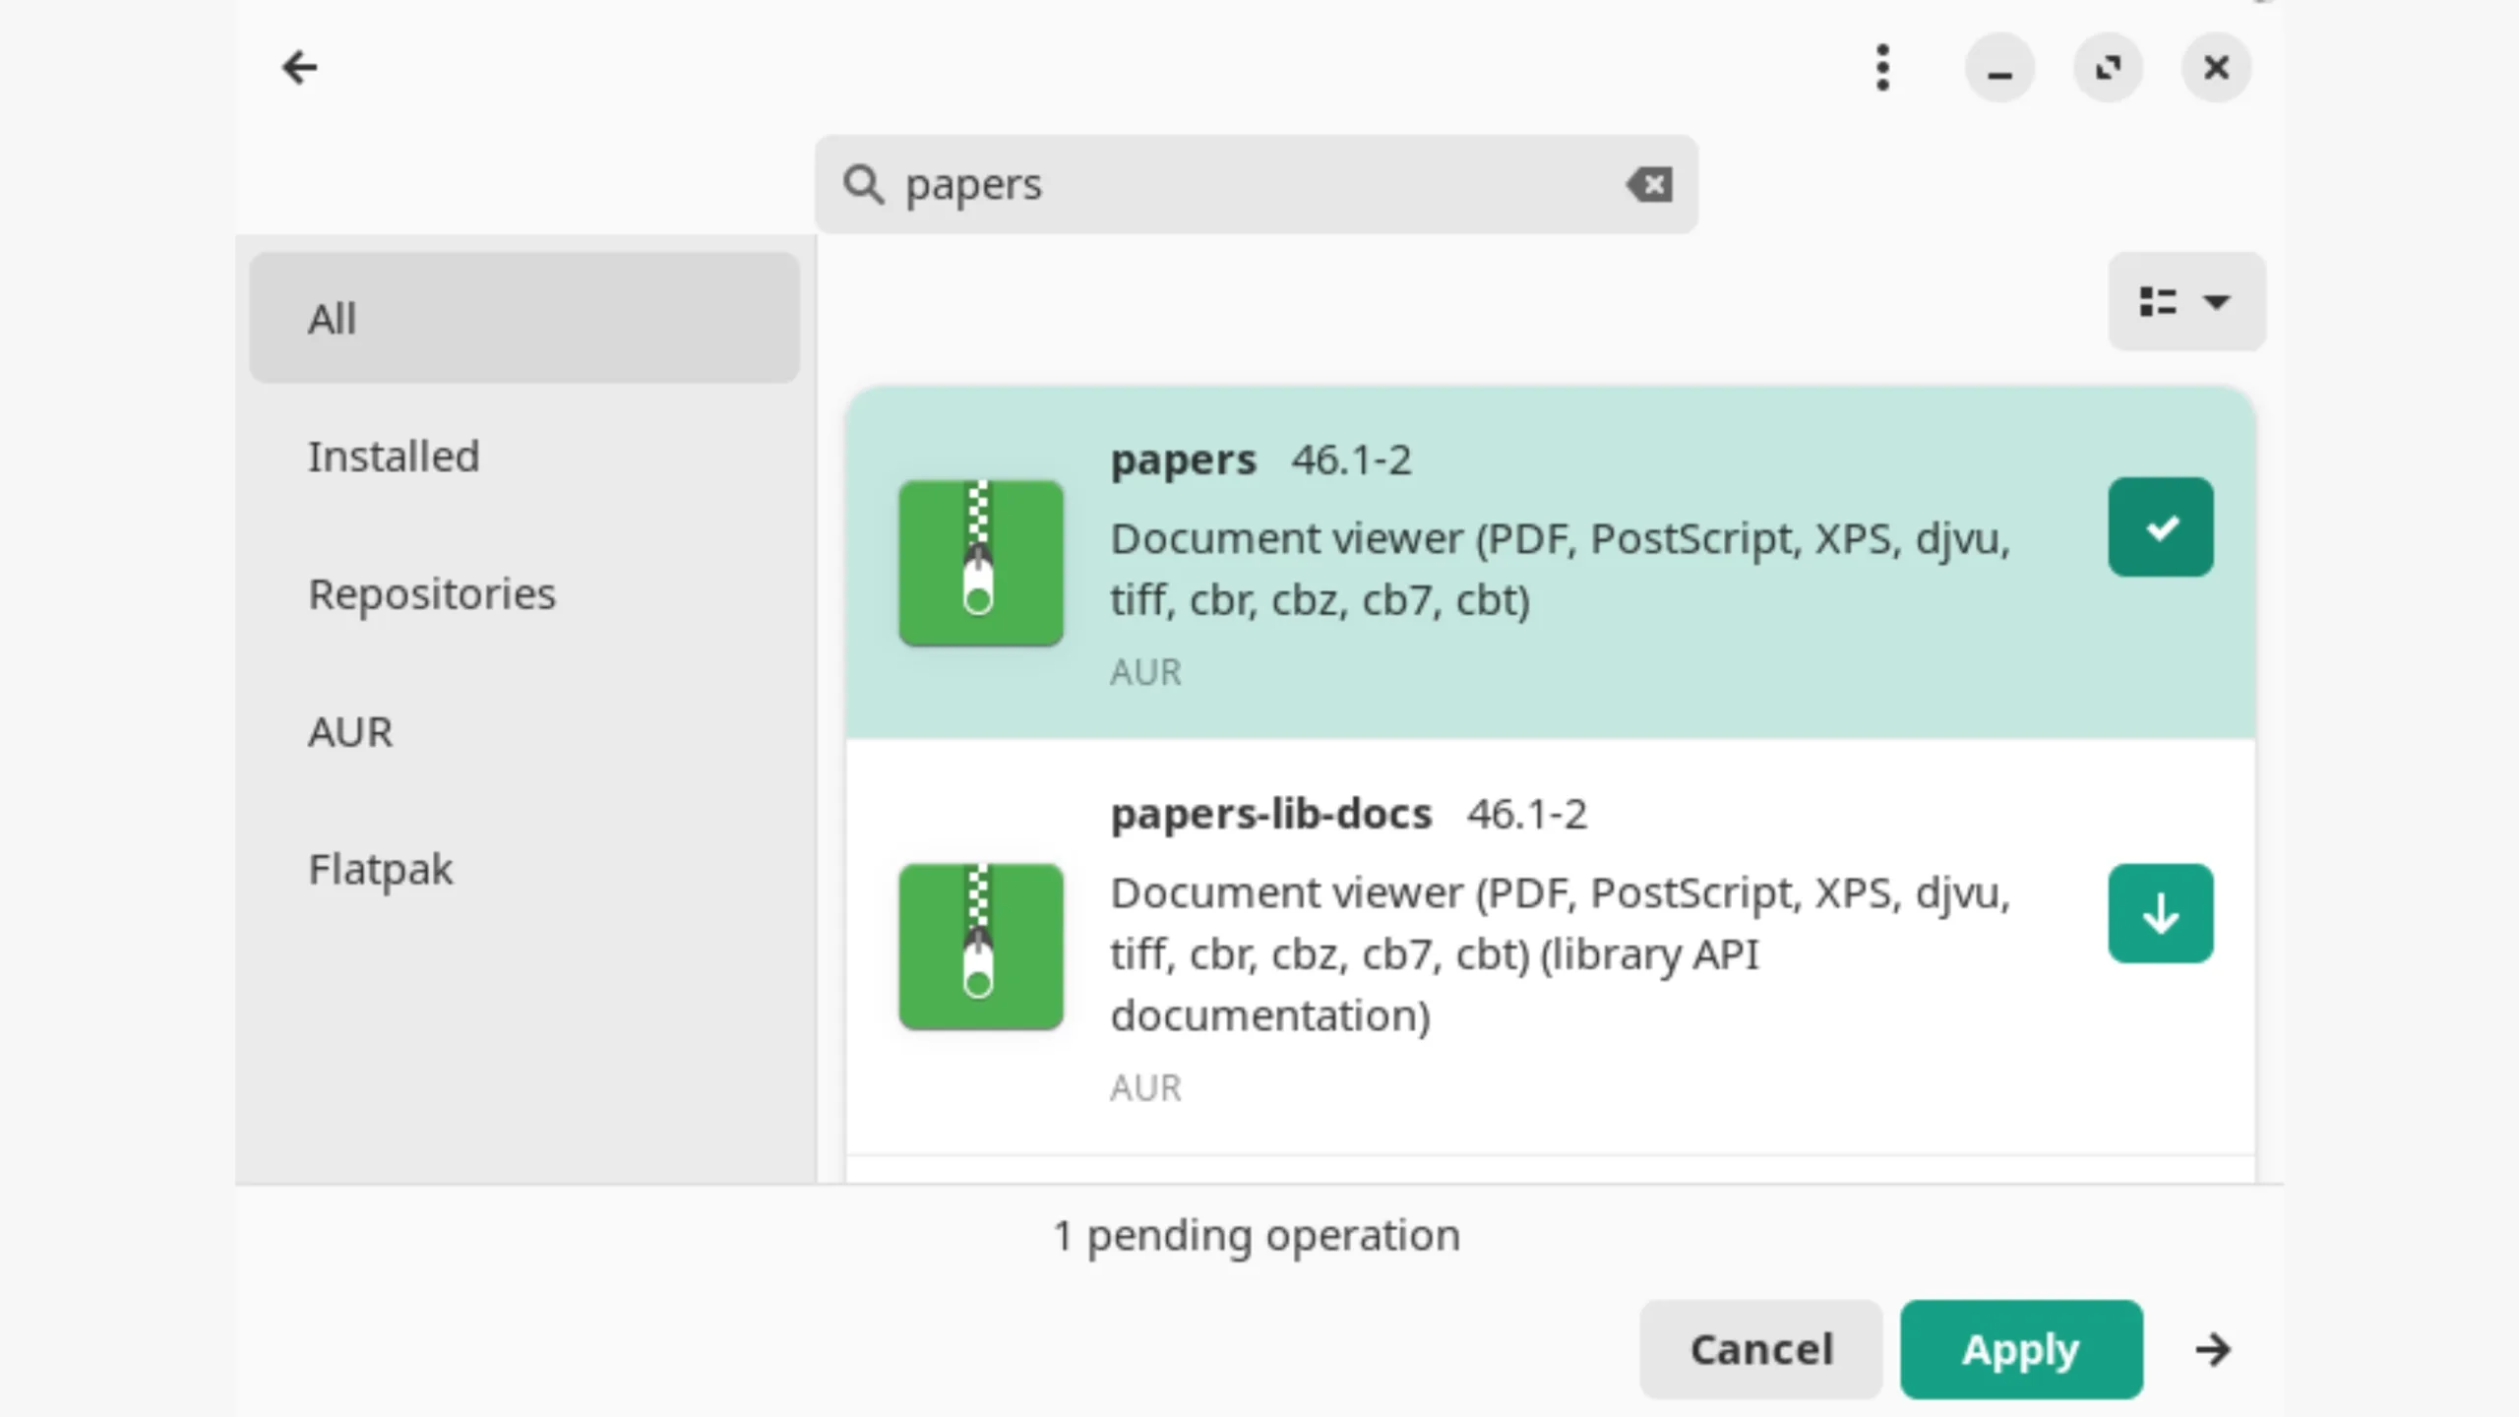The image size is (2519, 1417).
Task: Click the papers description text
Action: coord(1561,569)
